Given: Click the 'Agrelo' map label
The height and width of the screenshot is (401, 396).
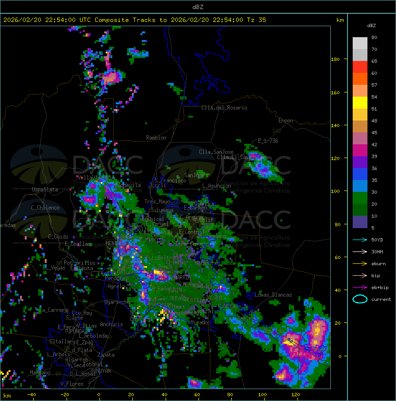Looking at the screenshot, I should [x=116, y=286].
